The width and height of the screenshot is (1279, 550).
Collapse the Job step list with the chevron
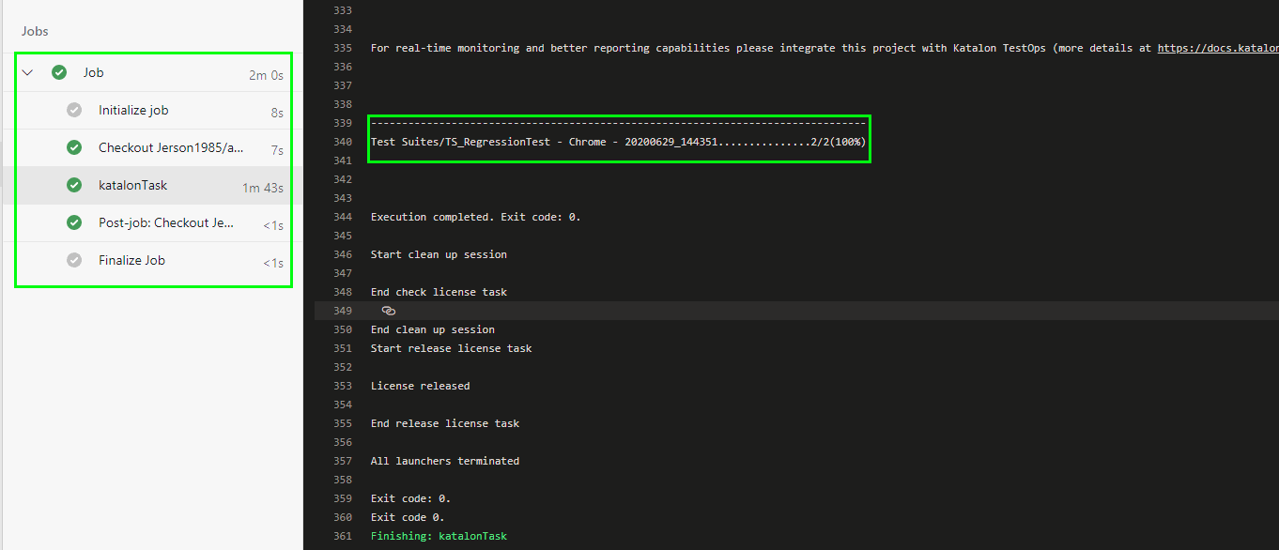(x=27, y=71)
